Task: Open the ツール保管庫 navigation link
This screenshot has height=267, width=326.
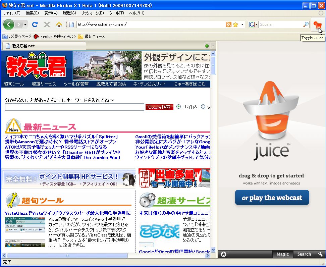Action: (76, 84)
